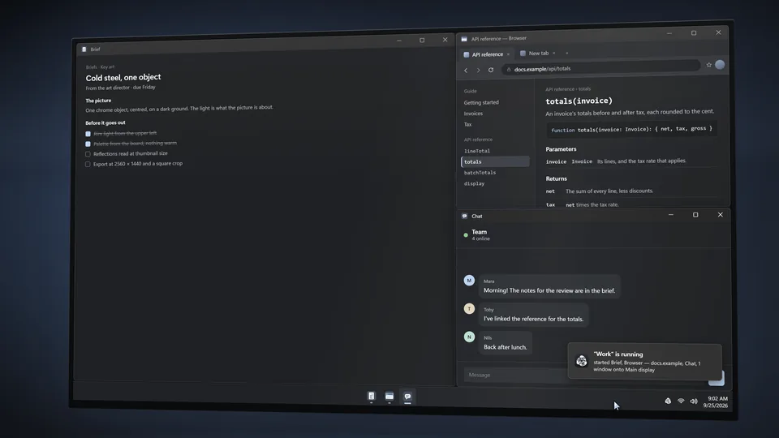
Task: Open the Wi-Fi network tray icon
Action: click(681, 401)
